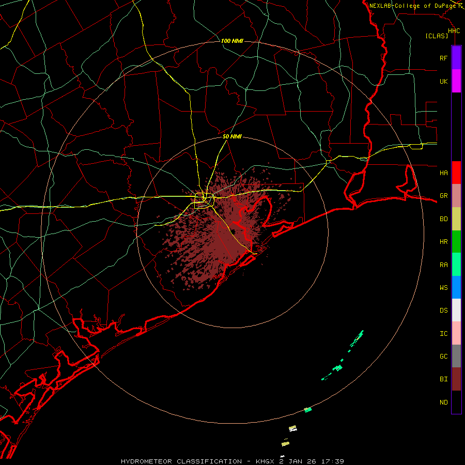This screenshot has width=465, height=465.
Task: Click the "HHC" product label
Action: tap(454, 31)
